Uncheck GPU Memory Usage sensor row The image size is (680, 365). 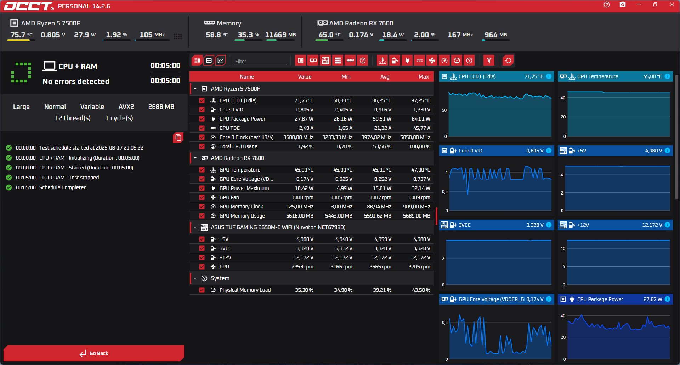click(202, 216)
